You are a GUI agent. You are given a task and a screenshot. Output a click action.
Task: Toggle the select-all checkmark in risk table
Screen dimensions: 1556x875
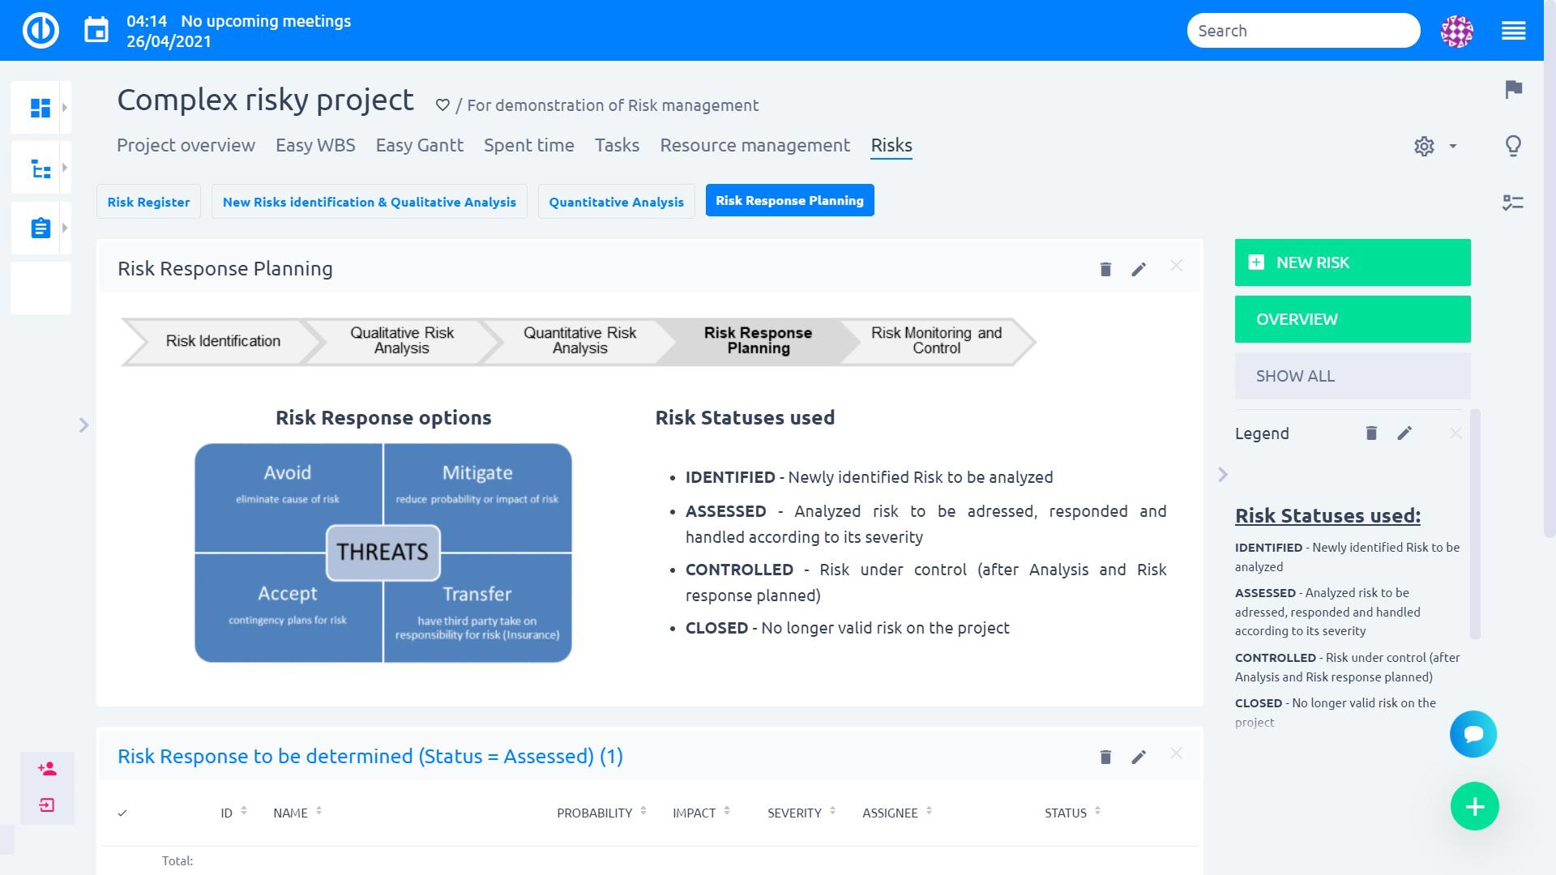(x=122, y=813)
